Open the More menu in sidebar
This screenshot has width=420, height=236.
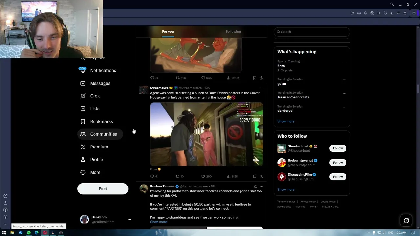pyautogui.click(x=91, y=172)
